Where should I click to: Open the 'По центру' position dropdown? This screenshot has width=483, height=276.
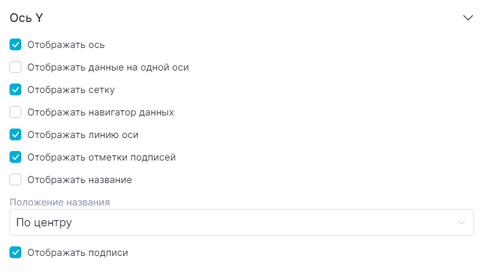click(x=237, y=223)
